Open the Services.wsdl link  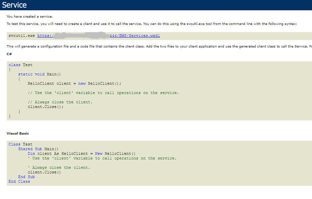(x=135, y=36)
